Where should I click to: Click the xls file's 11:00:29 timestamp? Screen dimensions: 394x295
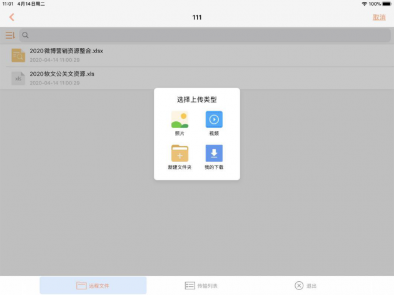click(x=69, y=83)
